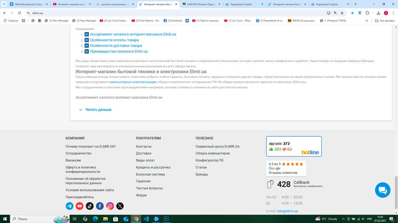Image resolution: width=398 pixels, height=223 pixels.
Task: Click the page vertical scrollbar thumb
Action: point(396,192)
